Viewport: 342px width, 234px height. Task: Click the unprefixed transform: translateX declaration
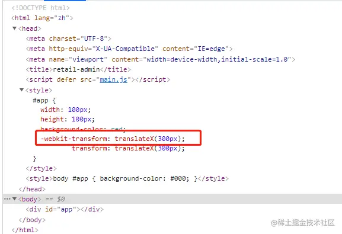(128, 148)
